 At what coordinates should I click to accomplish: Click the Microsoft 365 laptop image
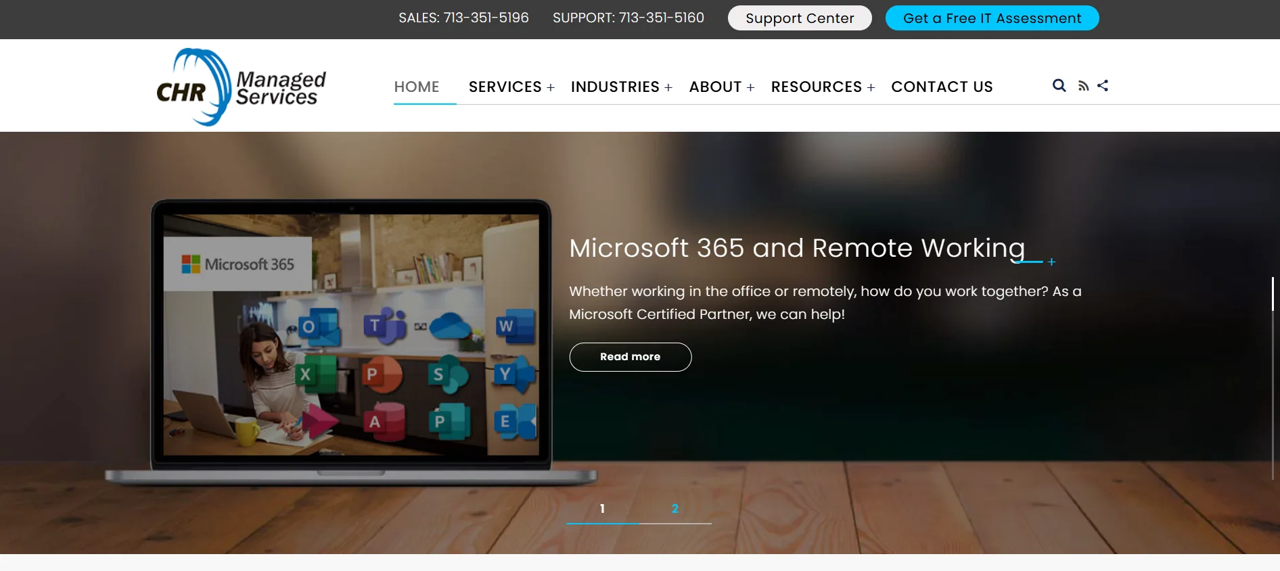351,342
